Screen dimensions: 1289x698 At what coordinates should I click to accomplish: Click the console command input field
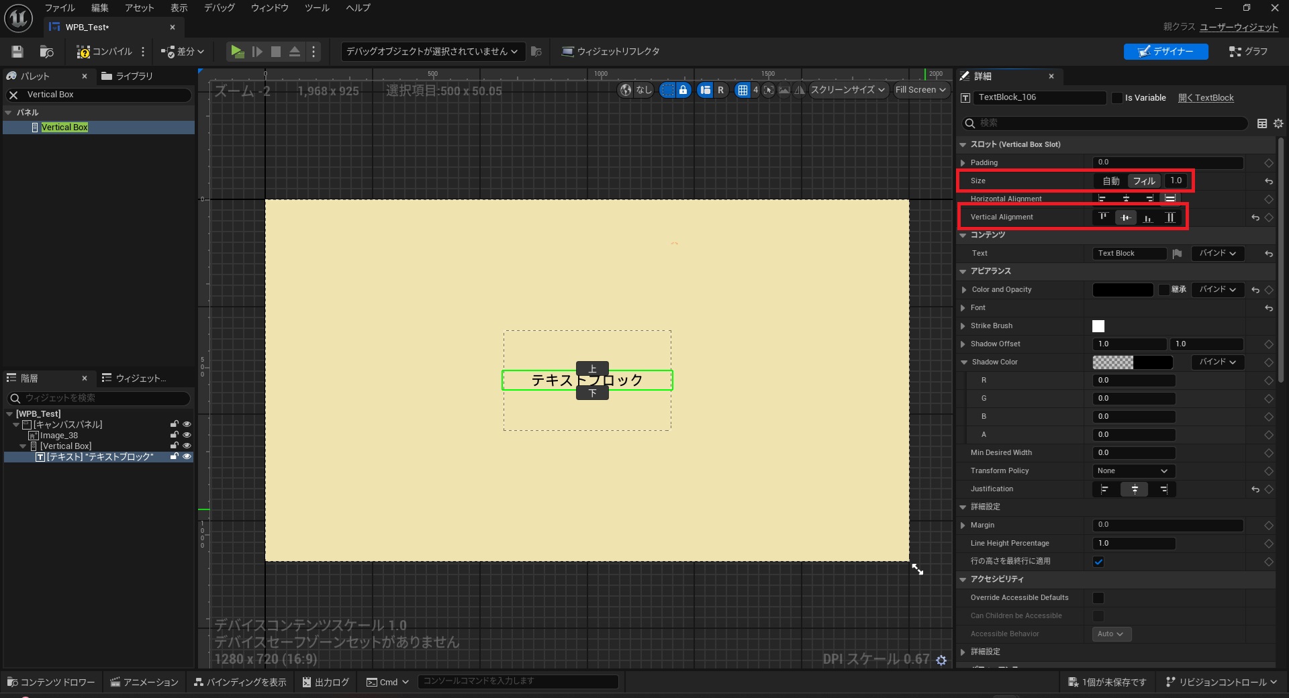click(x=517, y=682)
